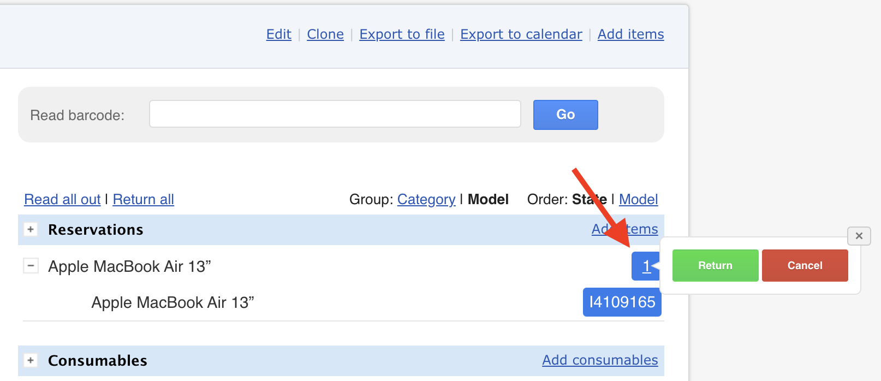The width and height of the screenshot is (881, 381).
Task: Order list by Model
Action: click(638, 199)
